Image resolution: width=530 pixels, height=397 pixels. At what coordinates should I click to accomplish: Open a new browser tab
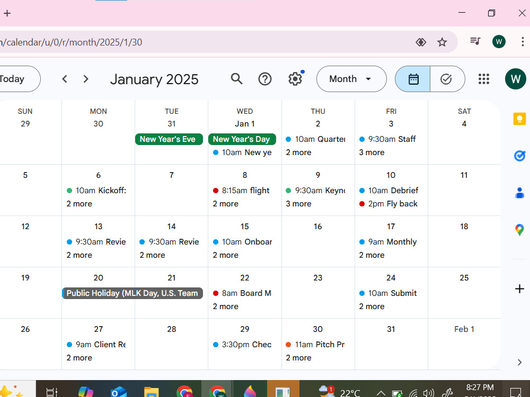(x=7, y=13)
